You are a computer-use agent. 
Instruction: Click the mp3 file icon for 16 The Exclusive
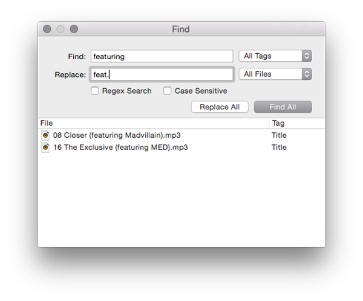click(x=45, y=147)
